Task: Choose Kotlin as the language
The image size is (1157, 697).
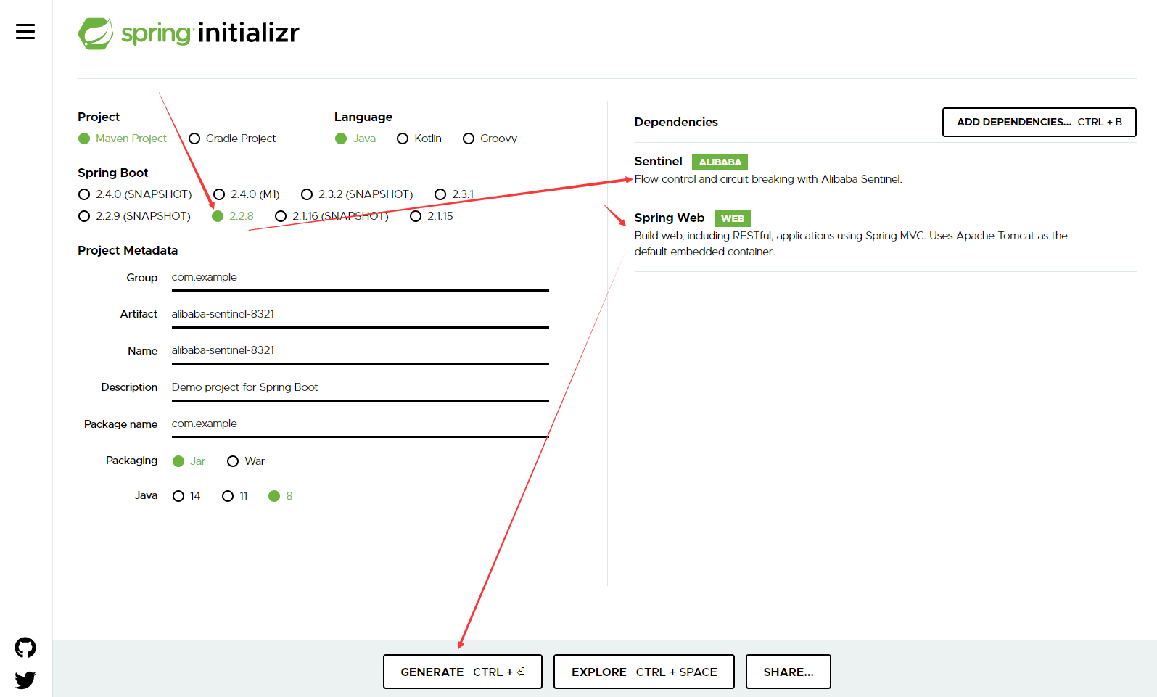Action: (419, 139)
